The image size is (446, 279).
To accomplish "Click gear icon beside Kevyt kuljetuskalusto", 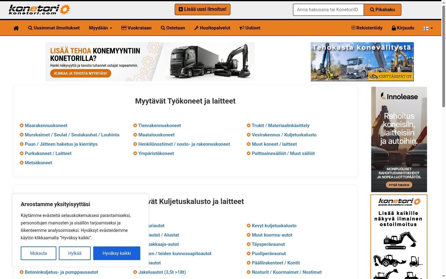I will 249,226.
